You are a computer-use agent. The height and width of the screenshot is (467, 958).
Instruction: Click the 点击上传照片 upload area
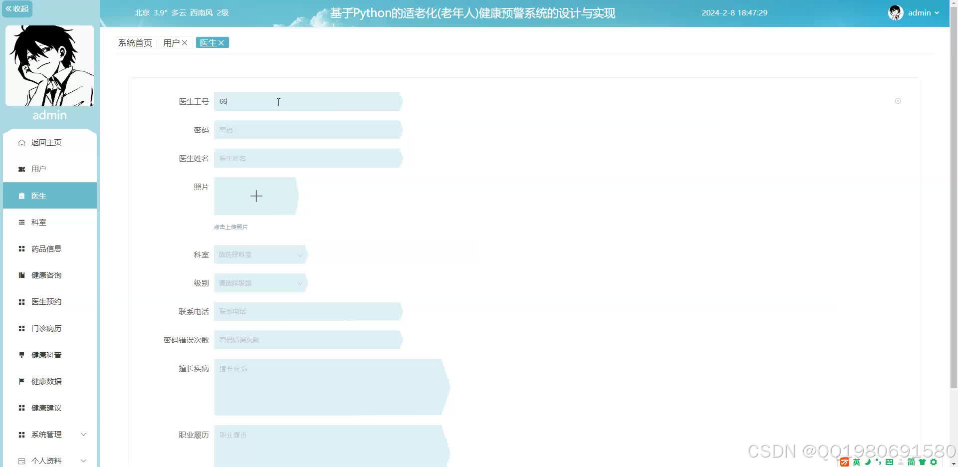pos(256,196)
